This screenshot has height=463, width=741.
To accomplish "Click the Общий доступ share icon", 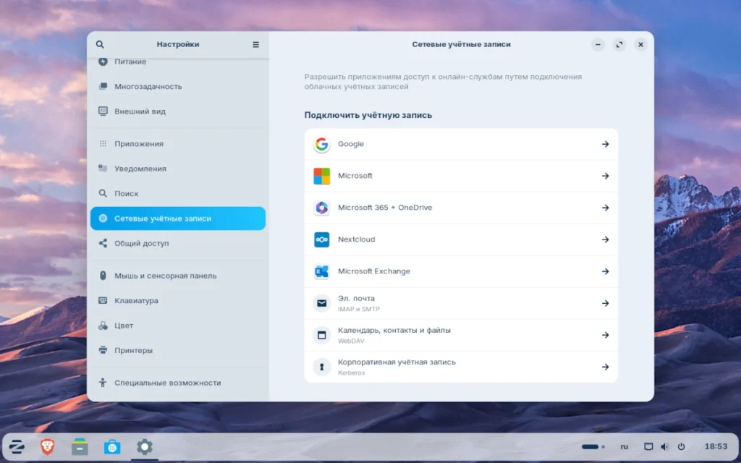I will 103,243.
